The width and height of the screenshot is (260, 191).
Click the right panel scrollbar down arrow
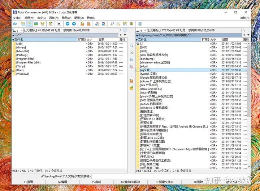click(x=249, y=167)
